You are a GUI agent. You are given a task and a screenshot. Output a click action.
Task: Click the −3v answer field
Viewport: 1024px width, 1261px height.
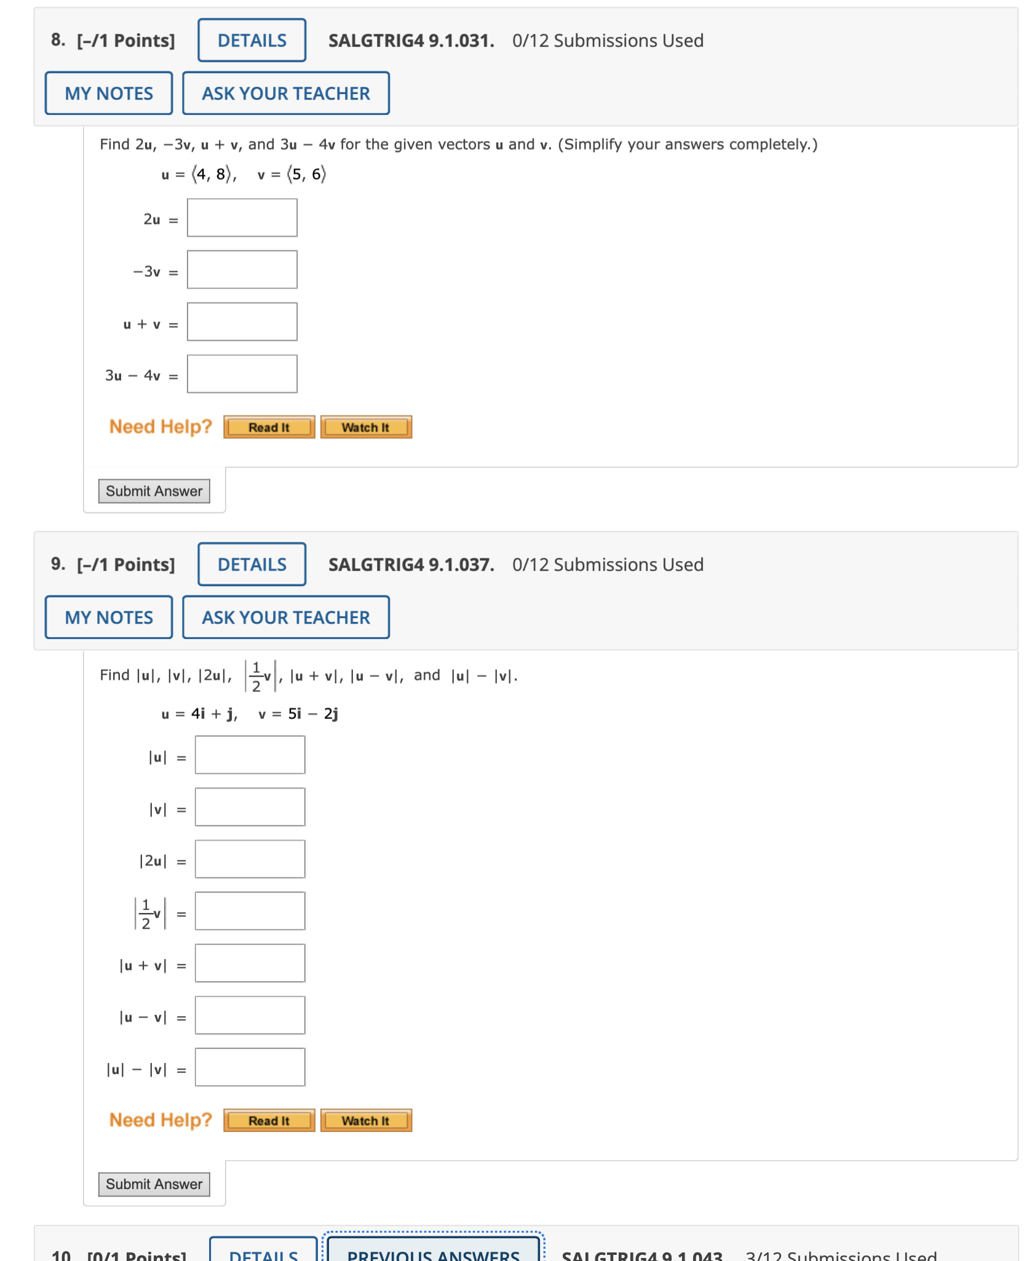tap(242, 269)
